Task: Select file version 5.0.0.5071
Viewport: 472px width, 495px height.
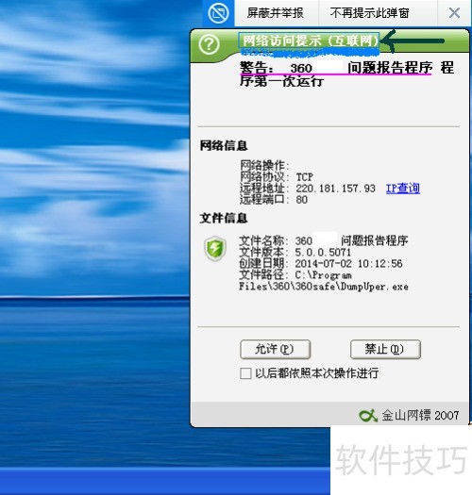Action: pos(323,253)
